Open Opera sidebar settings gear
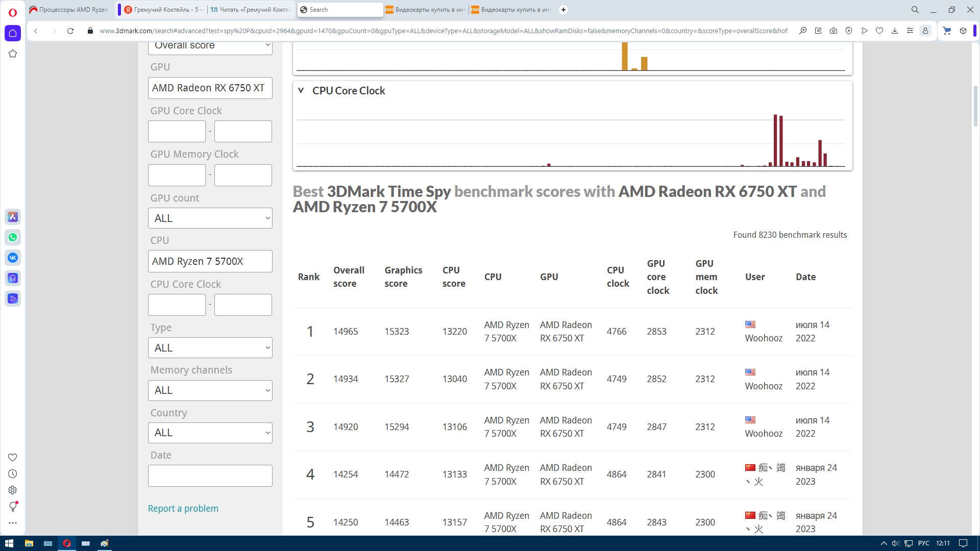This screenshot has width=980, height=551. point(13,490)
